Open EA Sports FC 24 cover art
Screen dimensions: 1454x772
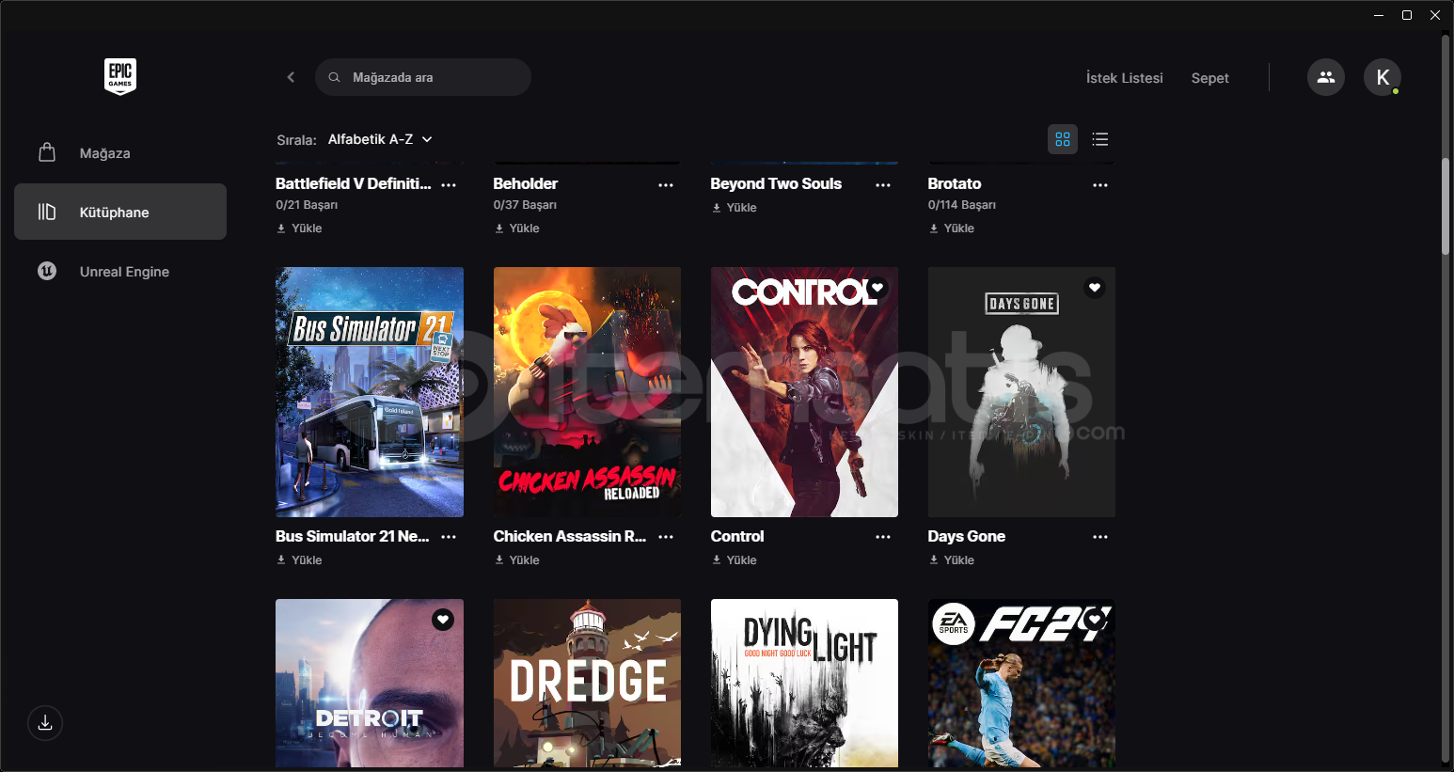1021,684
